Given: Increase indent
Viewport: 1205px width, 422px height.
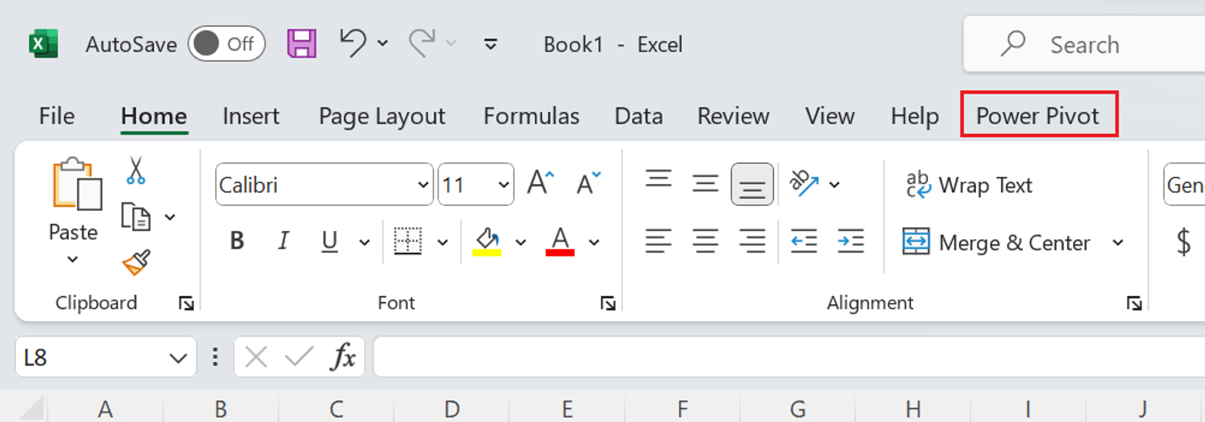Looking at the screenshot, I should click(850, 241).
